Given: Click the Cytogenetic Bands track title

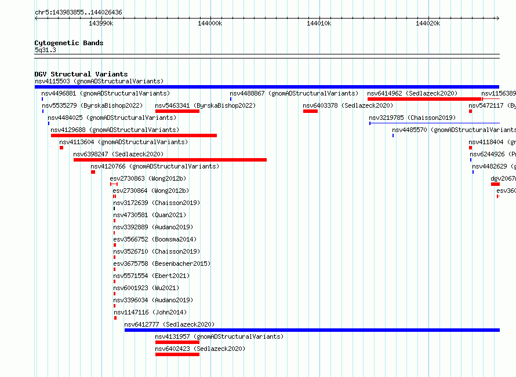Looking at the screenshot, I should coord(69,43).
